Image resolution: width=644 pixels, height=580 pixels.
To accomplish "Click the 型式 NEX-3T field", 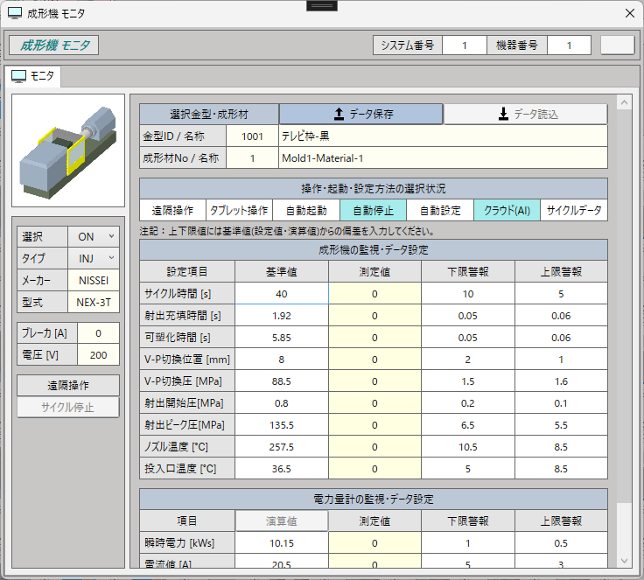I will (94, 303).
